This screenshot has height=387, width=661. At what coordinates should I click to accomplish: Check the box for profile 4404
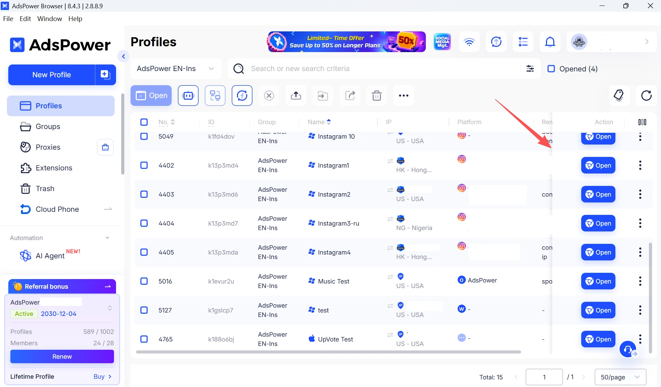(x=144, y=223)
